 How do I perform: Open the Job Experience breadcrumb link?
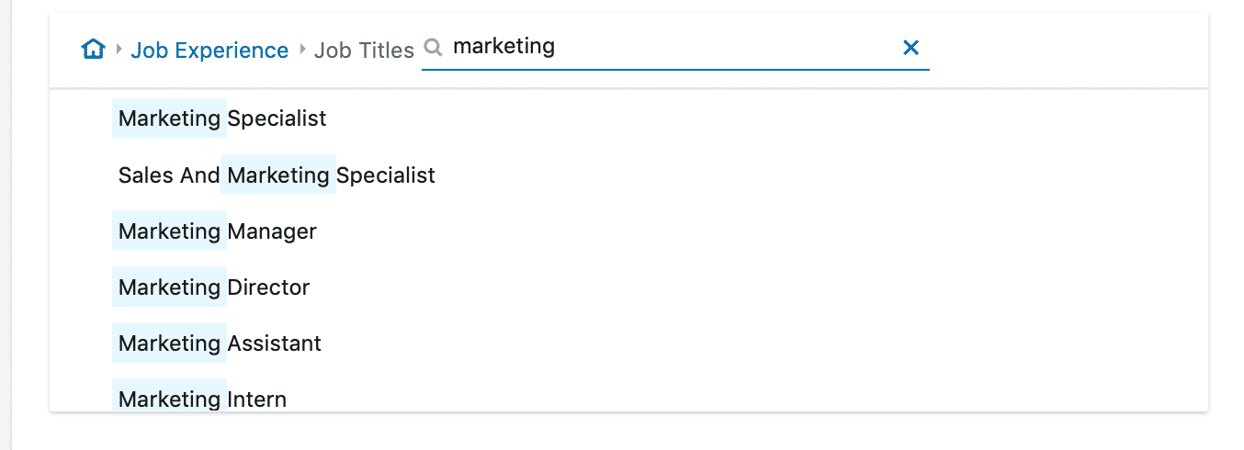tap(209, 51)
